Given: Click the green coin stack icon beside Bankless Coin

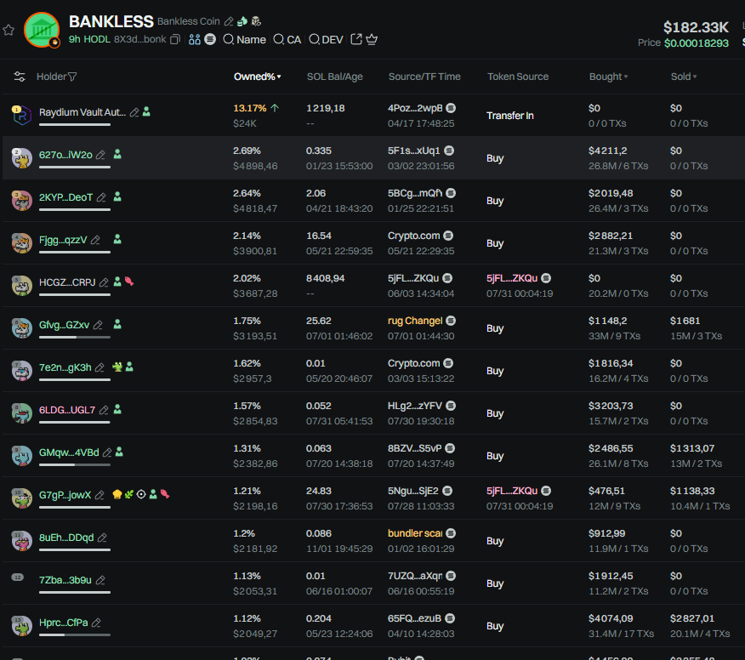Looking at the screenshot, I should point(242,21).
